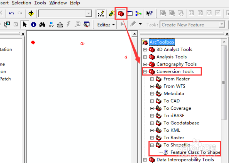
Task: Open the sketch tool dropdown arrow
Action: pyautogui.click(x=140, y=24)
